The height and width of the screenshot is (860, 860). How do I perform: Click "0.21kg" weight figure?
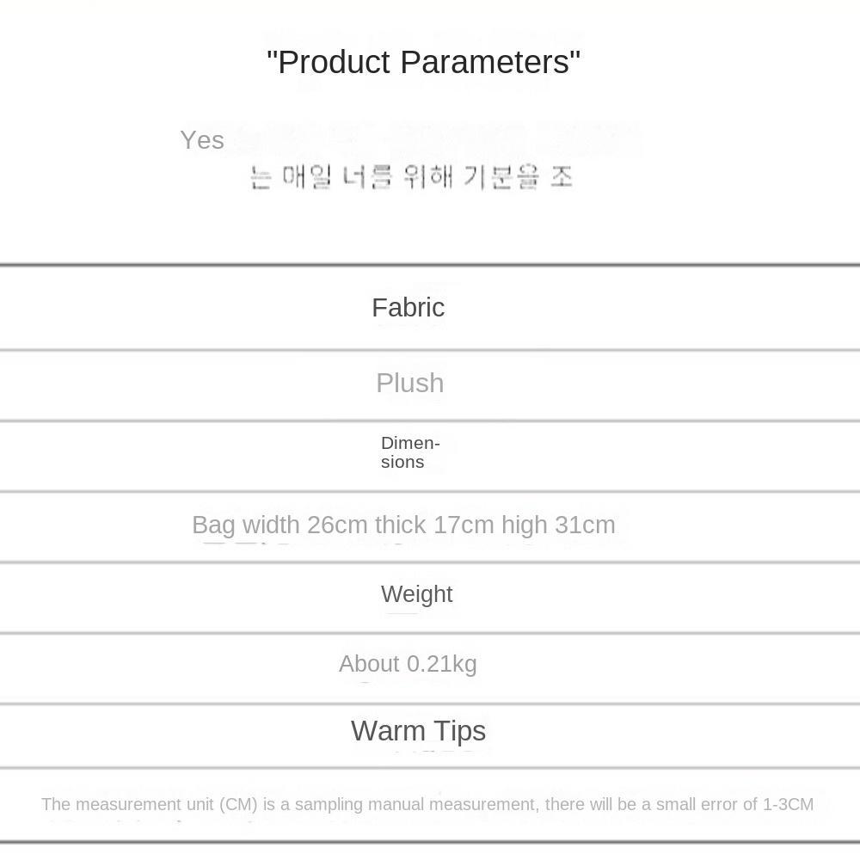[441, 664]
